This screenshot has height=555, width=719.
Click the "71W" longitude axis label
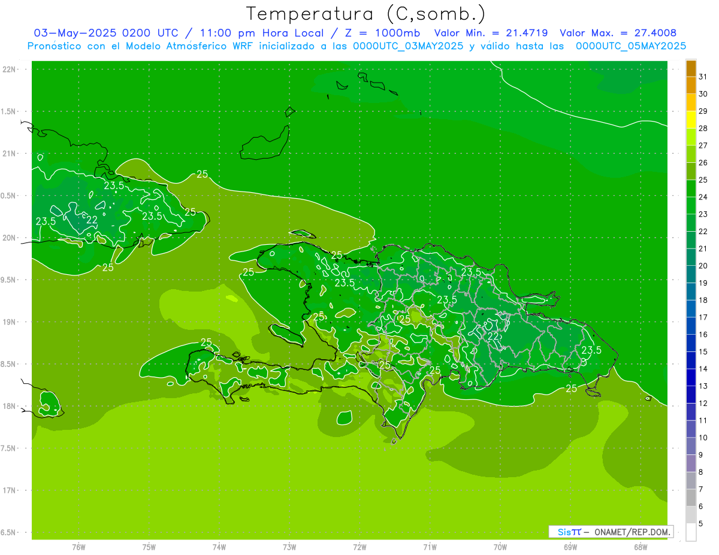pos(430,547)
